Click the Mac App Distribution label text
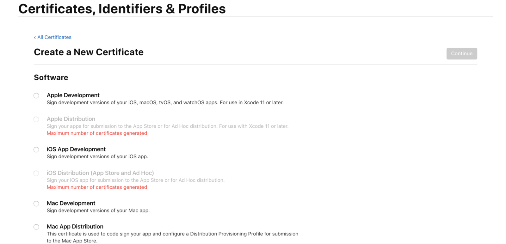506x244 pixels. 75,227
